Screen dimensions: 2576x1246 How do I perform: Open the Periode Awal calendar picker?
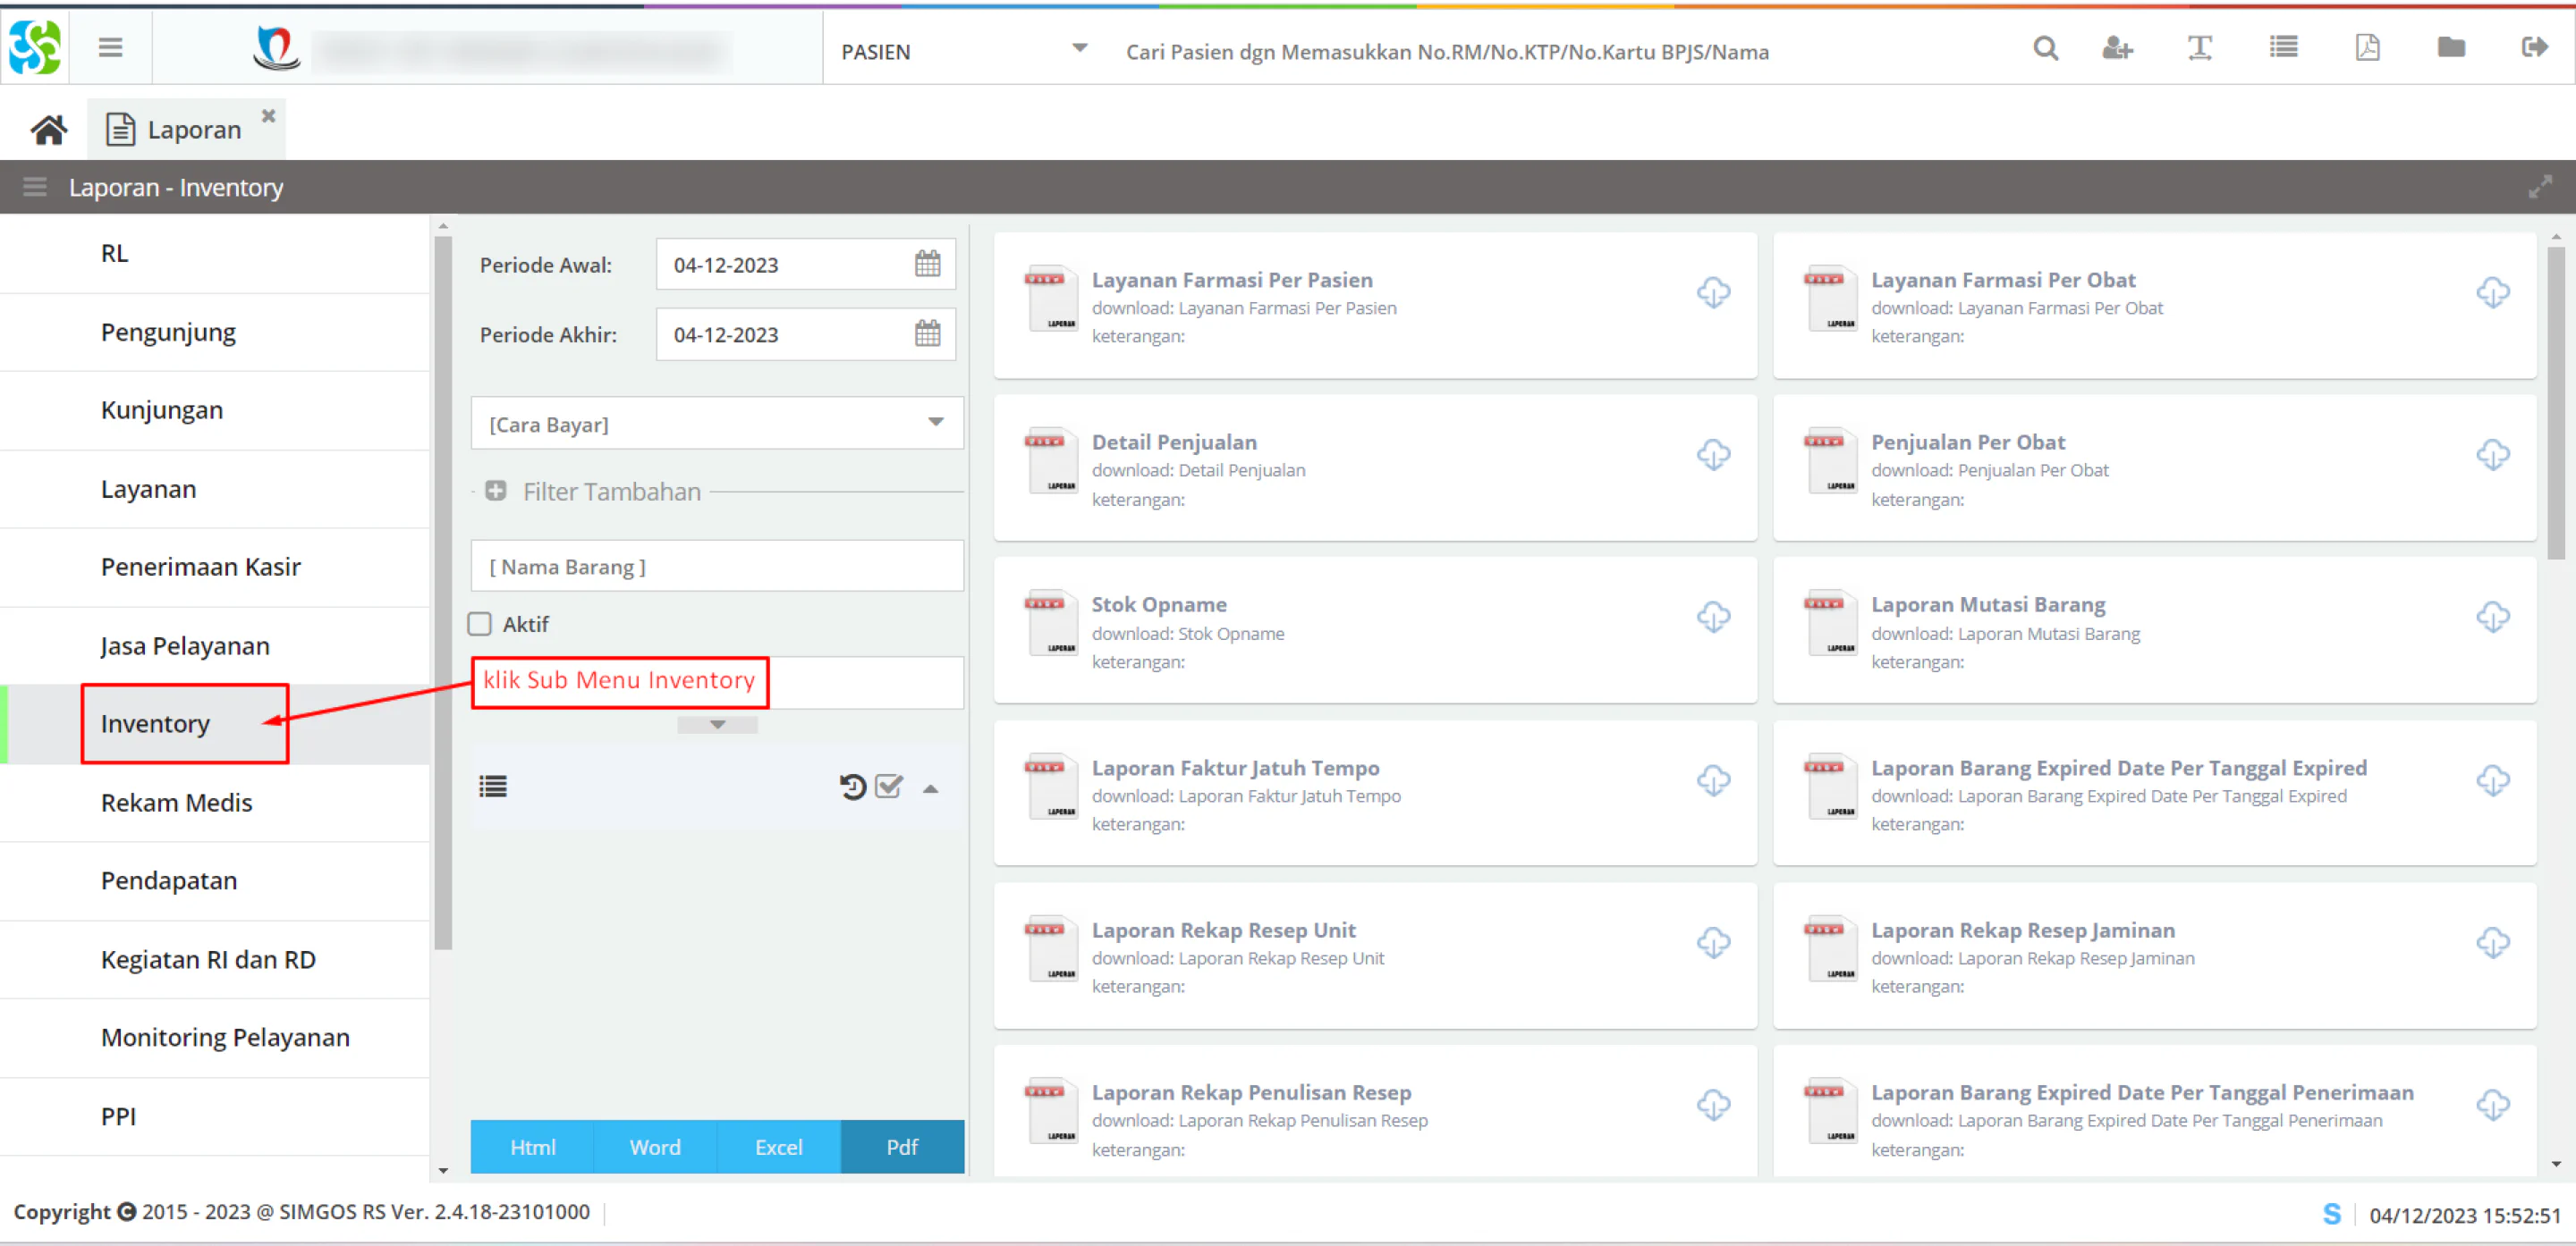point(927,264)
